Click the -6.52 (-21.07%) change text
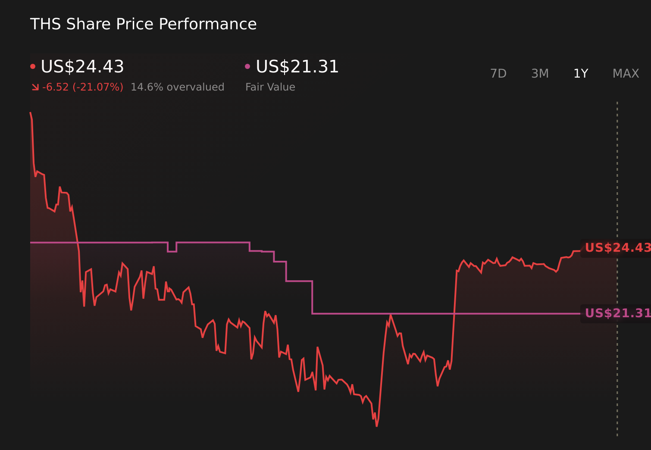The width and height of the screenshot is (651, 450). pos(82,87)
